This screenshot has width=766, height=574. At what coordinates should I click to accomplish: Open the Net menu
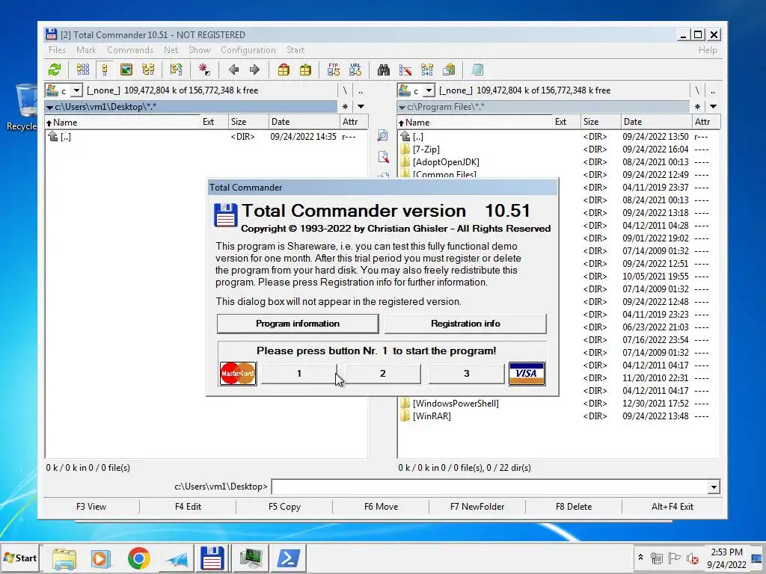(171, 50)
